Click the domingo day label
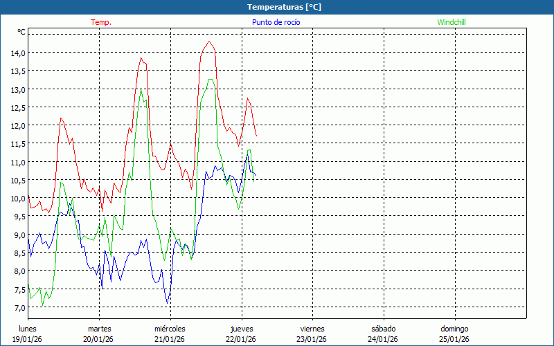This screenshot has width=554, height=346. point(454,329)
